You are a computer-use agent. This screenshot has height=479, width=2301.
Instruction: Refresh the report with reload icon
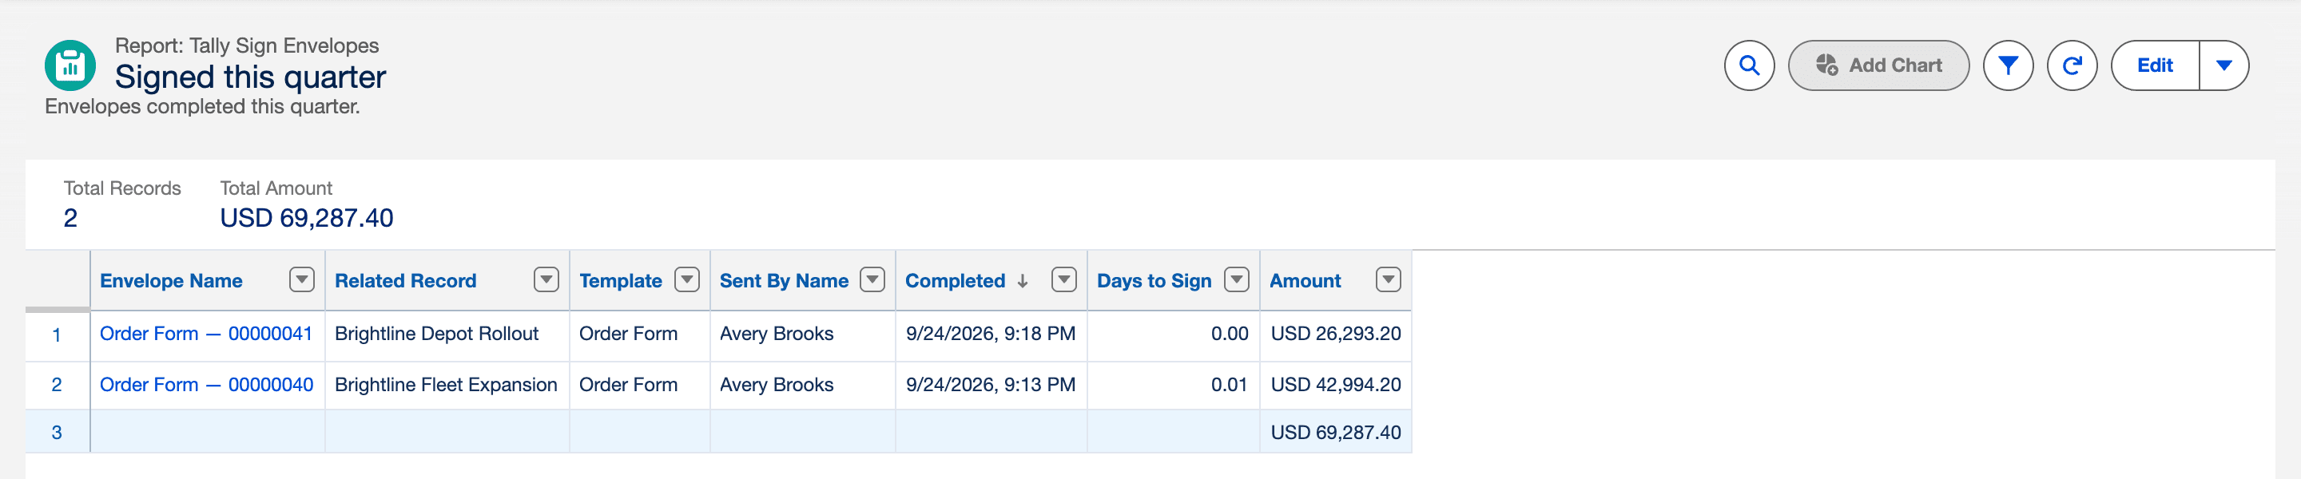coord(2072,65)
